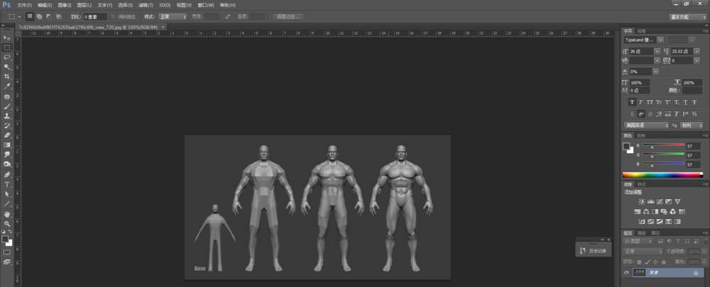
Task: Switch to the 通道 (Channels) panel tab
Action: [x=642, y=232]
